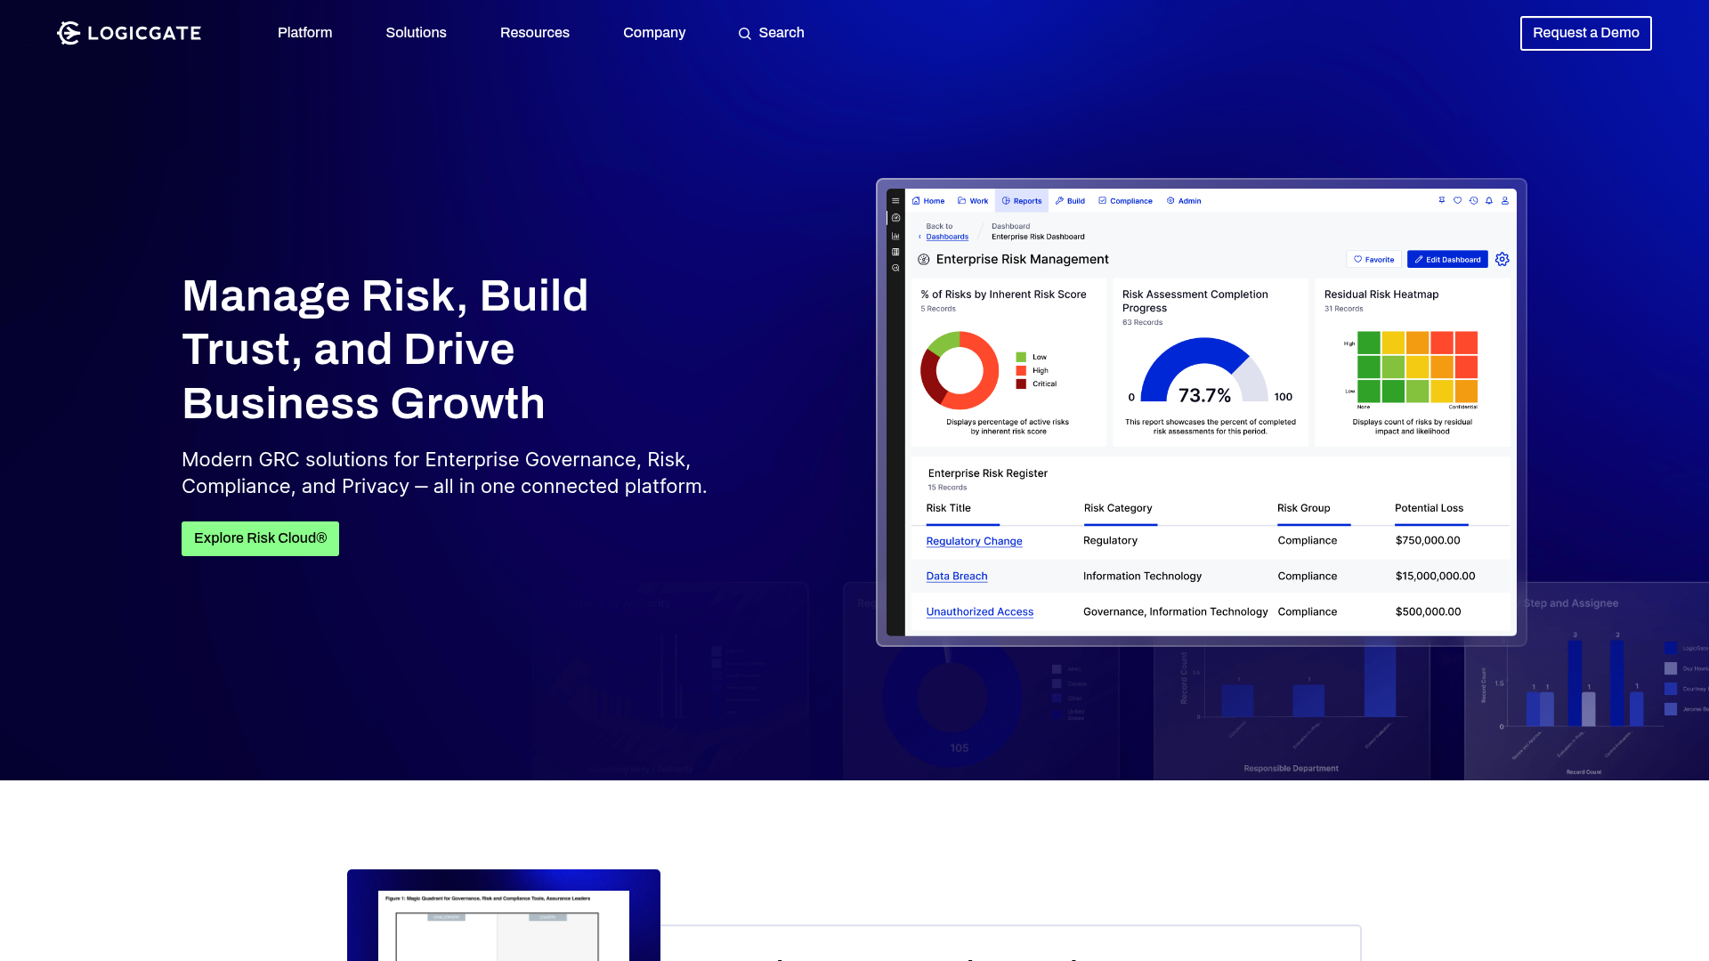This screenshot has height=961, width=1709.
Task: Toggle the heart favorites icon in top toolbar
Action: 1457,200
